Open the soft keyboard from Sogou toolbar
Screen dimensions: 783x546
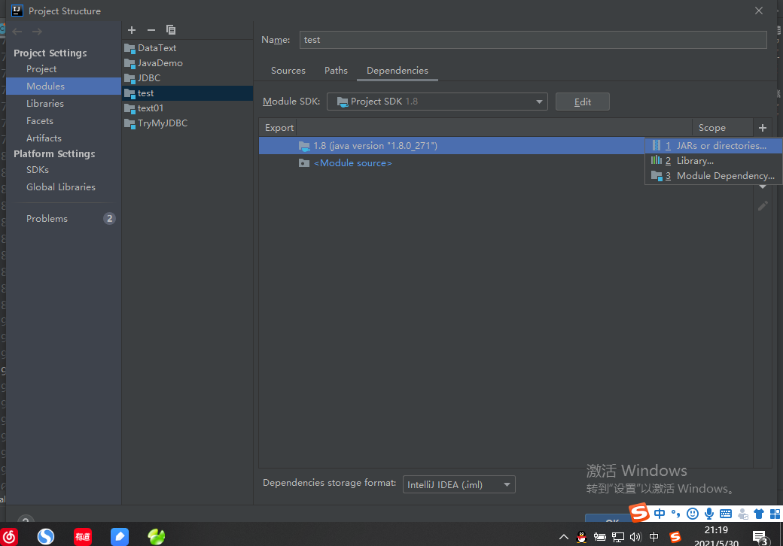pos(726,514)
